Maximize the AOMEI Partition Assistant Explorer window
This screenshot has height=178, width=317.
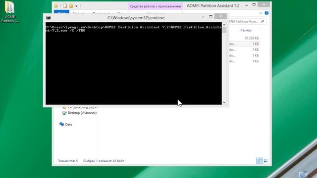click(x=254, y=5)
